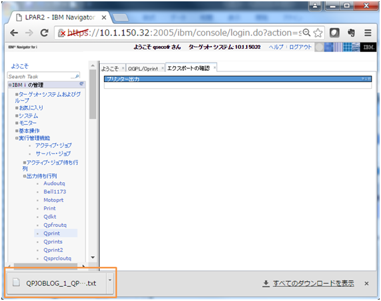Screen dimensions: 381x301
Task: Expand ターゲット・システムおよびグループ node
Action: 17,94
